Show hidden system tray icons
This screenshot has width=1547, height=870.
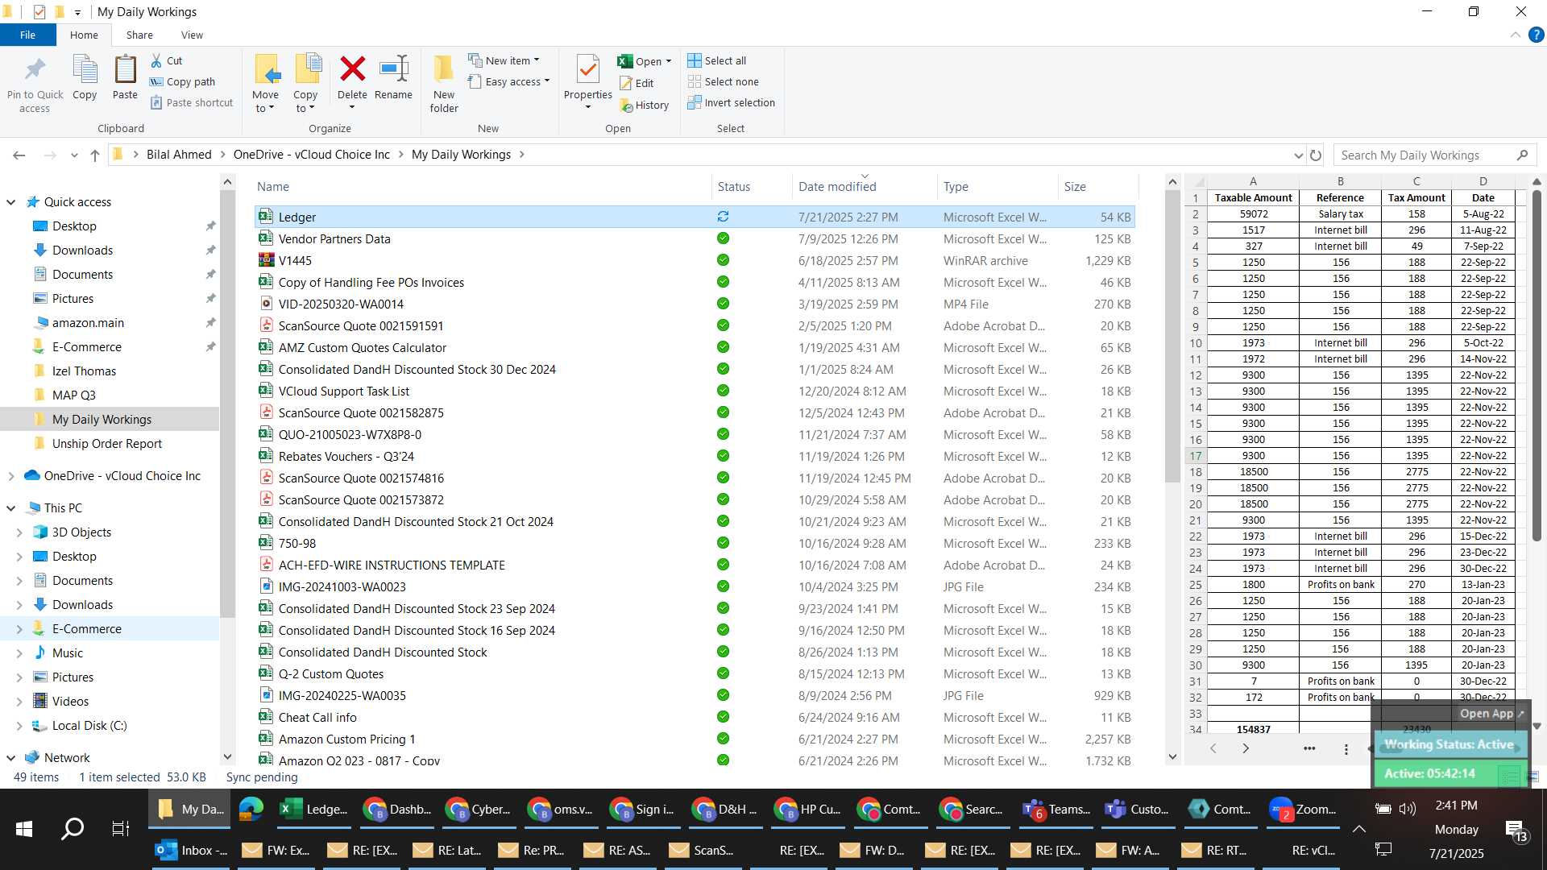[1359, 829]
